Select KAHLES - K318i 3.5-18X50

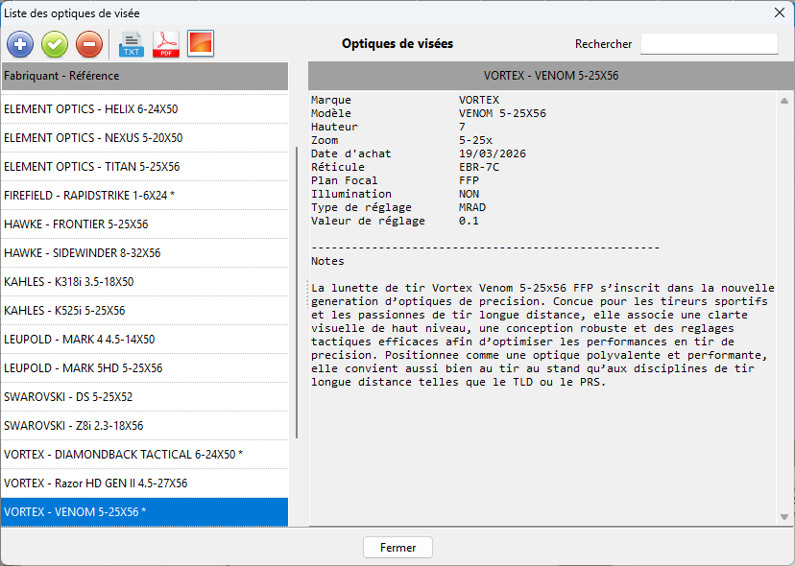pos(144,282)
